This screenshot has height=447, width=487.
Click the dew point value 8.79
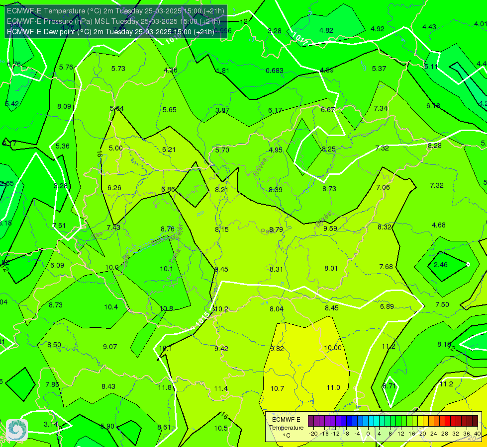276,229
